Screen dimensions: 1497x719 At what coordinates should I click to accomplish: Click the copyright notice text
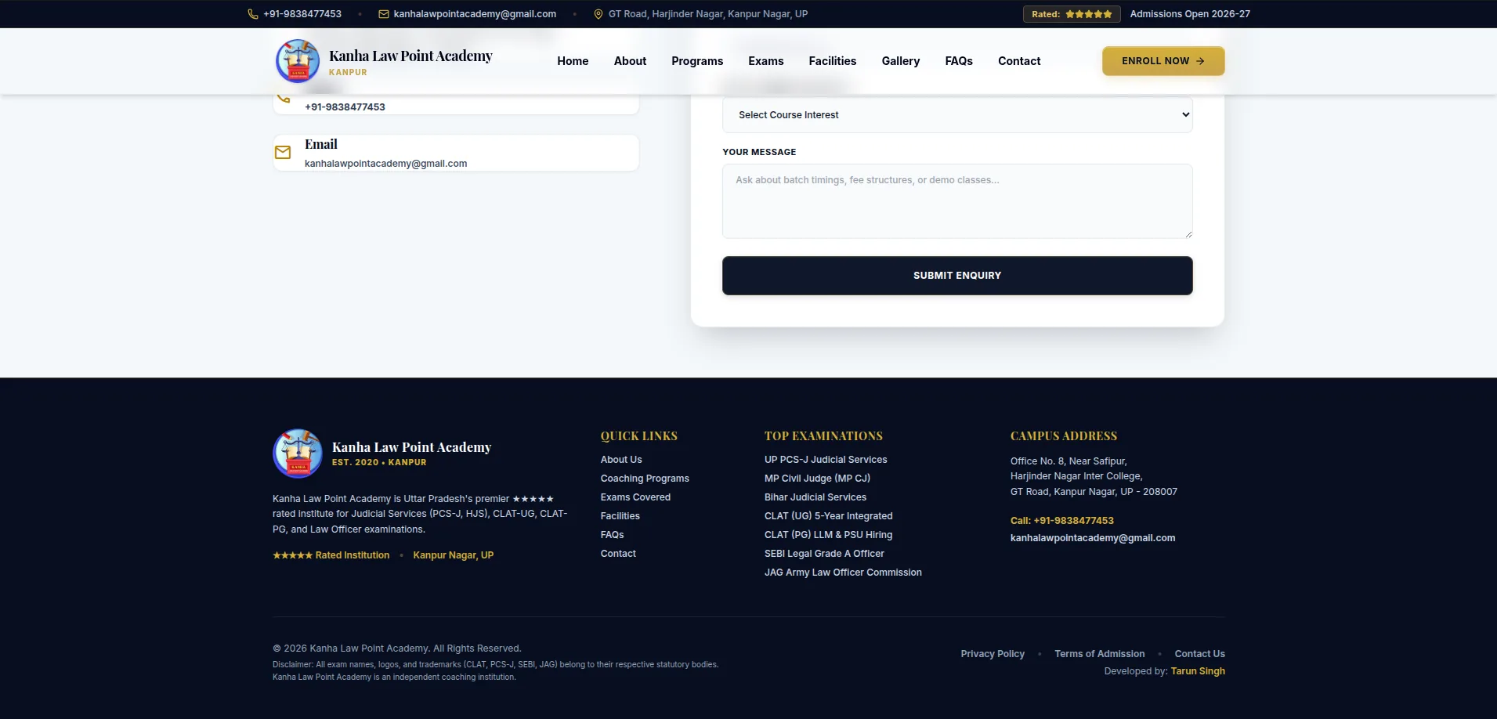[396, 649]
